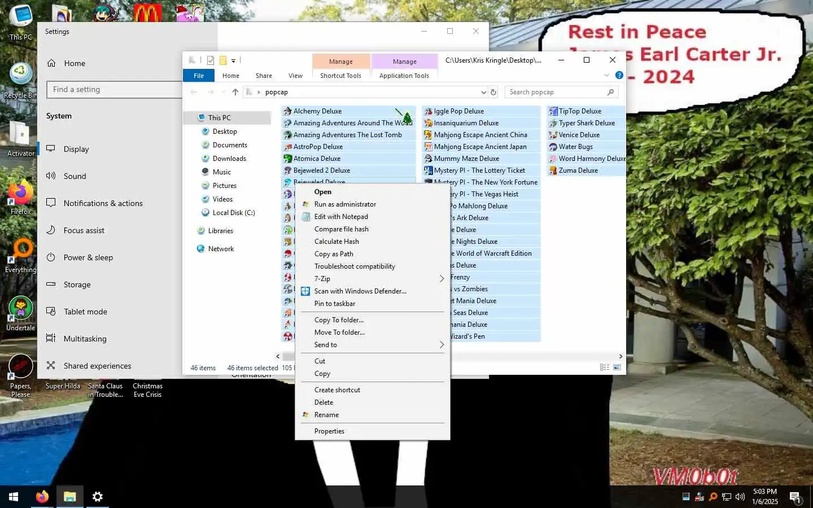The height and width of the screenshot is (508, 813).
Task: Open the Explorer help question mark
Action: pyautogui.click(x=619, y=75)
